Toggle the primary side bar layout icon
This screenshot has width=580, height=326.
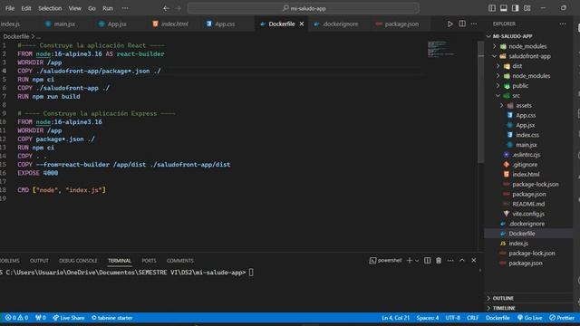492,8
